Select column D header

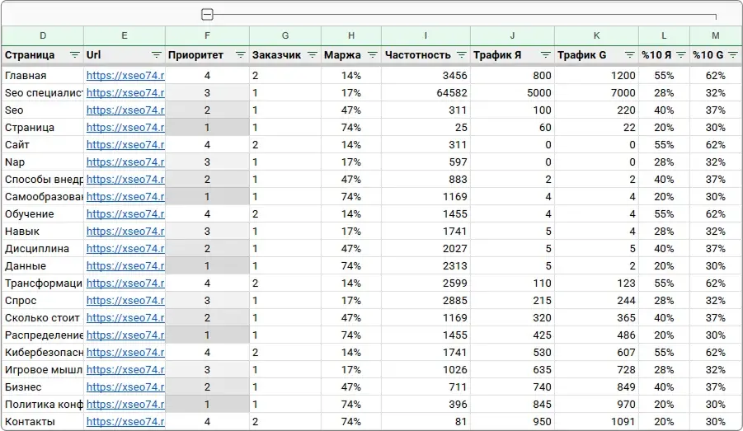coord(43,35)
